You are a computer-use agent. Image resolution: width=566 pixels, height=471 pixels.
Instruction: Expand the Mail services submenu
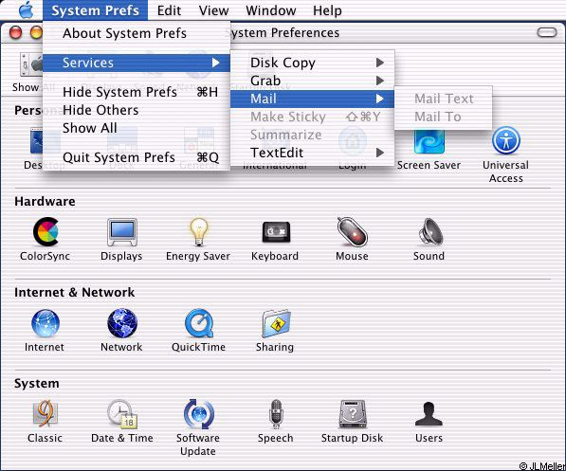[312, 99]
